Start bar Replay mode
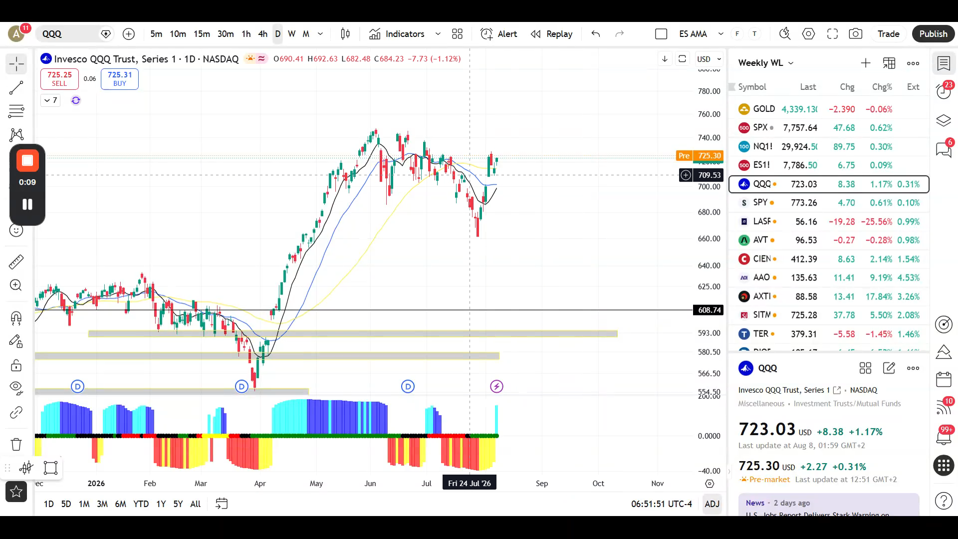Image resolution: width=958 pixels, height=539 pixels. (551, 34)
